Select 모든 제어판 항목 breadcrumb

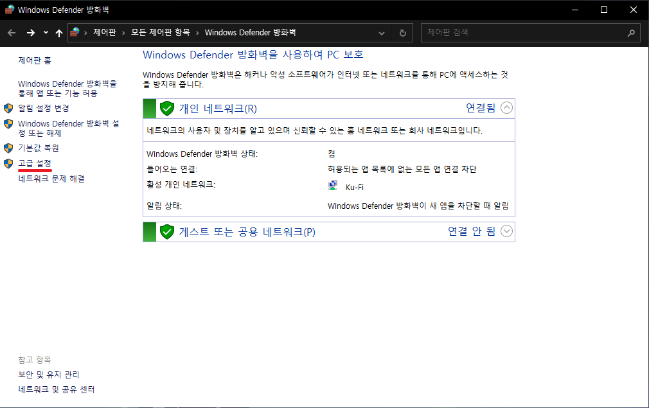coord(160,32)
